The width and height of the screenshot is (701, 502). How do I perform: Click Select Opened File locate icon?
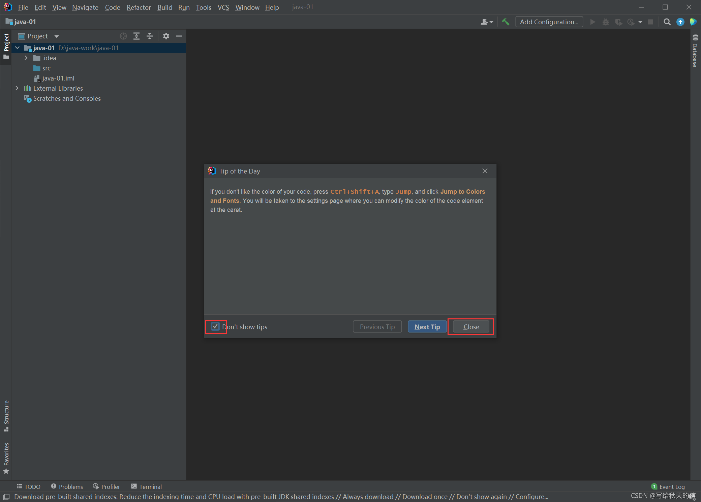click(x=123, y=36)
